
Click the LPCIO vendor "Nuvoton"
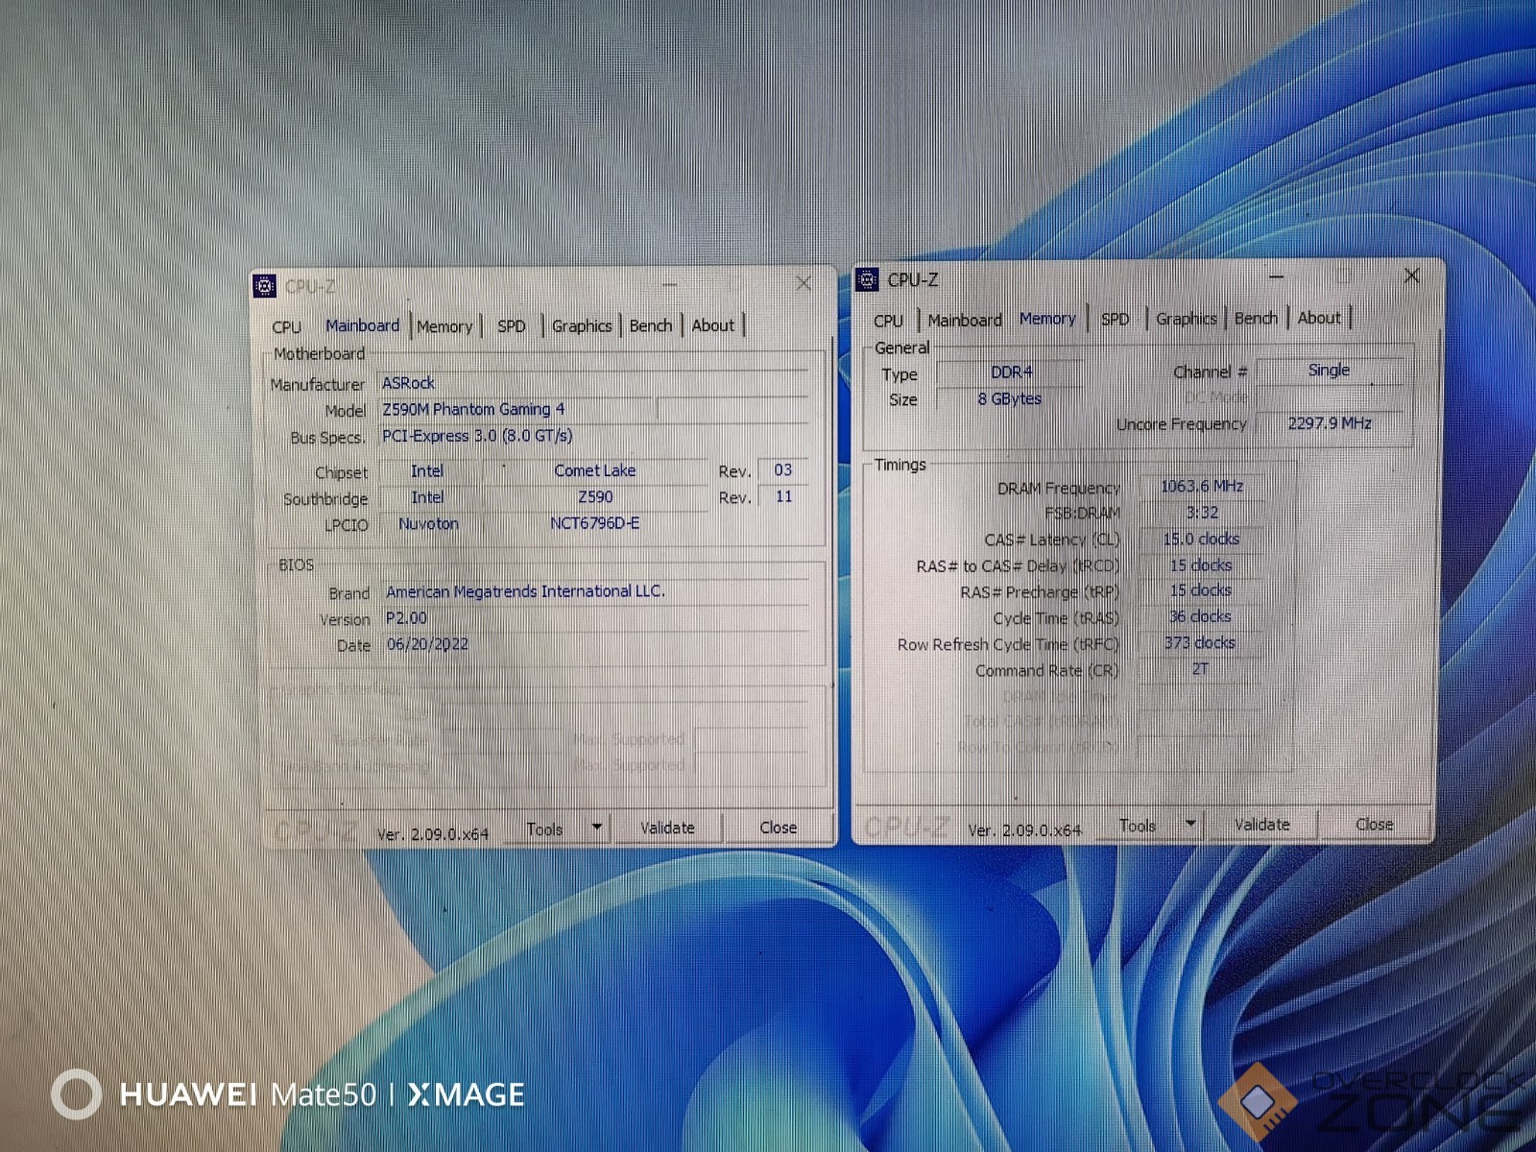(428, 524)
